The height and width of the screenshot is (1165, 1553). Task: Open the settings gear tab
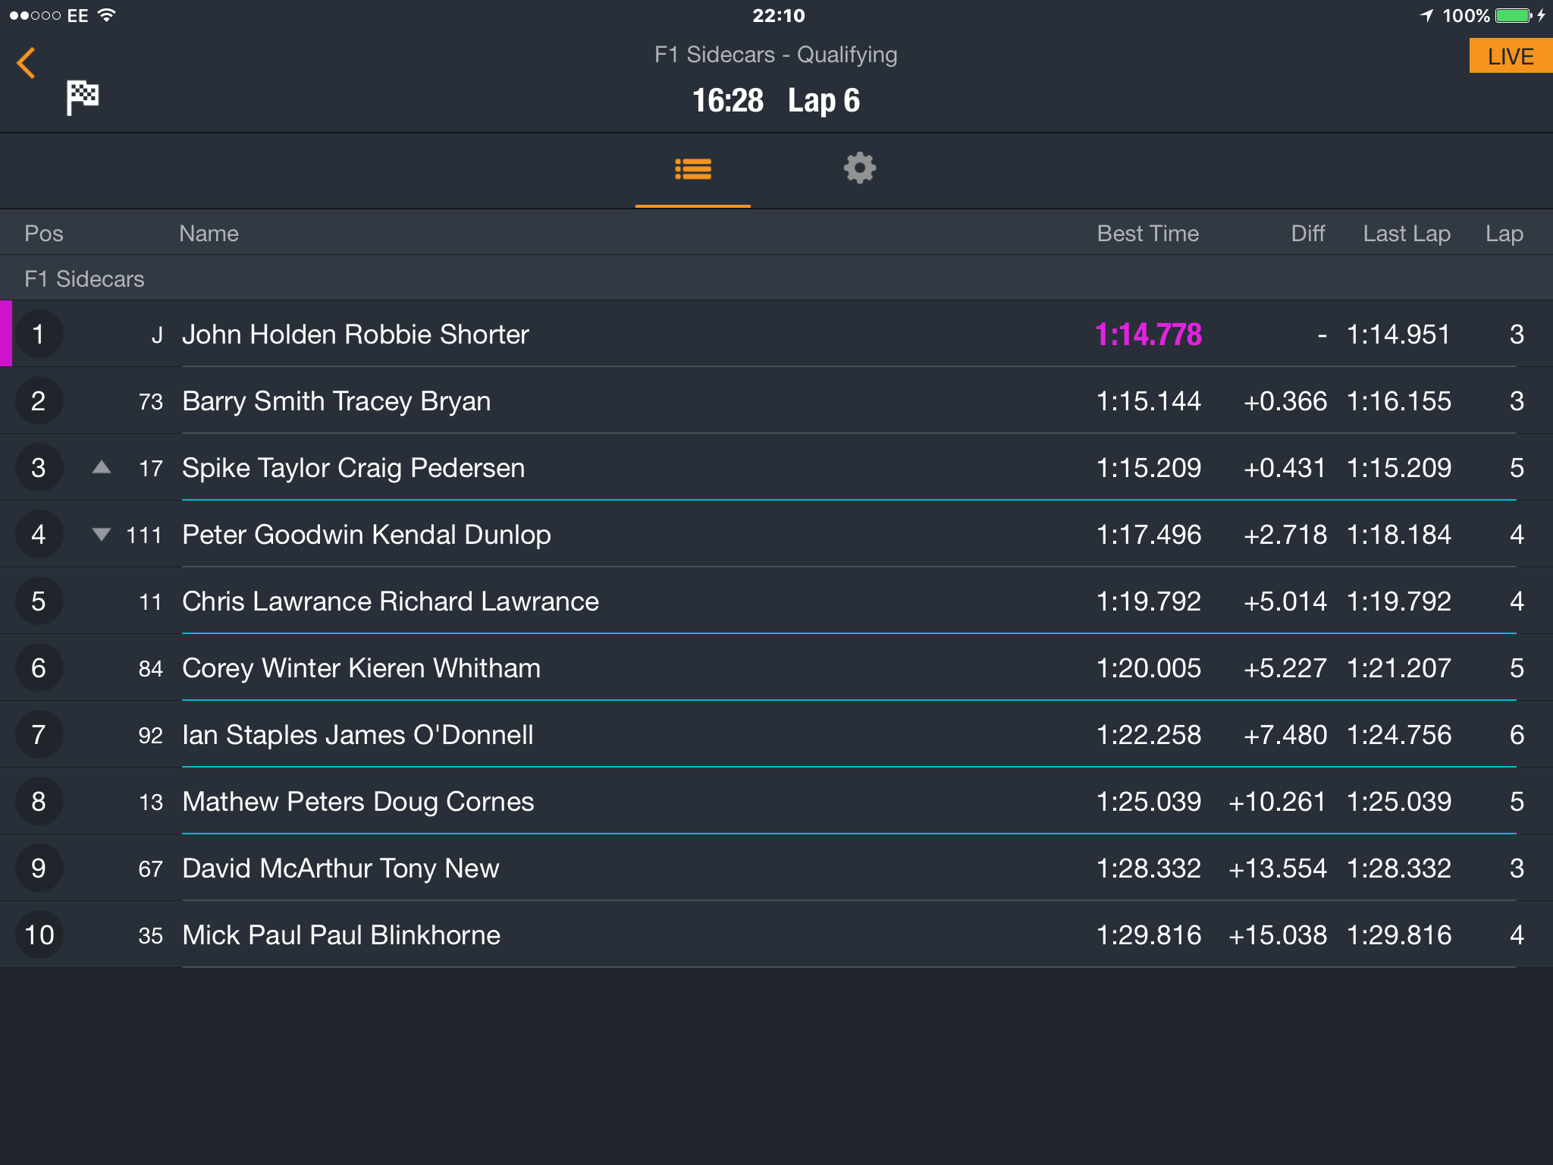tap(859, 168)
